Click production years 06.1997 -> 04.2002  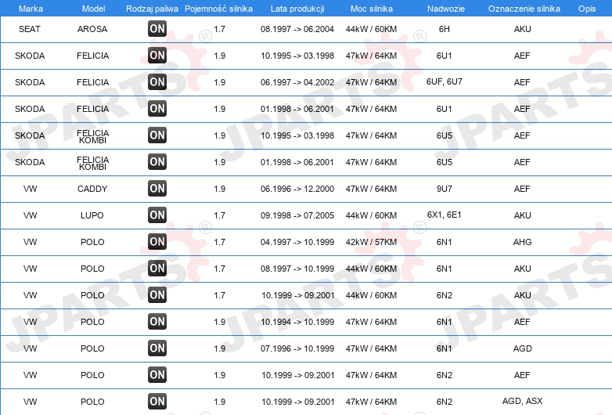pyautogui.click(x=297, y=82)
